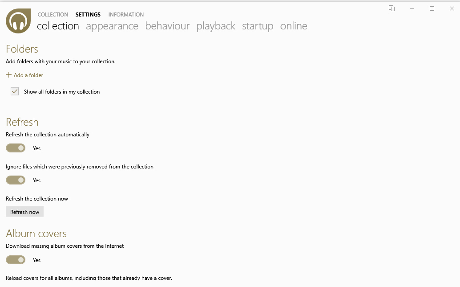Show the playback settings tab
The image size is (460, 287).
click(x=216, y=26)
